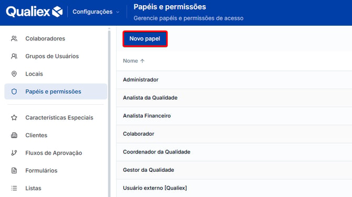Sort roles by Nome column arrow
Viewport: 352px width, 197px height.
tap(142, 61)
